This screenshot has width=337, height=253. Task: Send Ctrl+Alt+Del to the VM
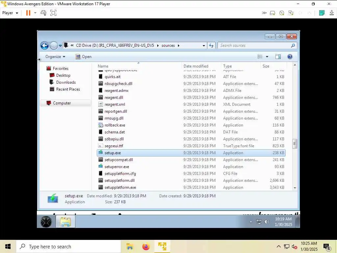43,13
